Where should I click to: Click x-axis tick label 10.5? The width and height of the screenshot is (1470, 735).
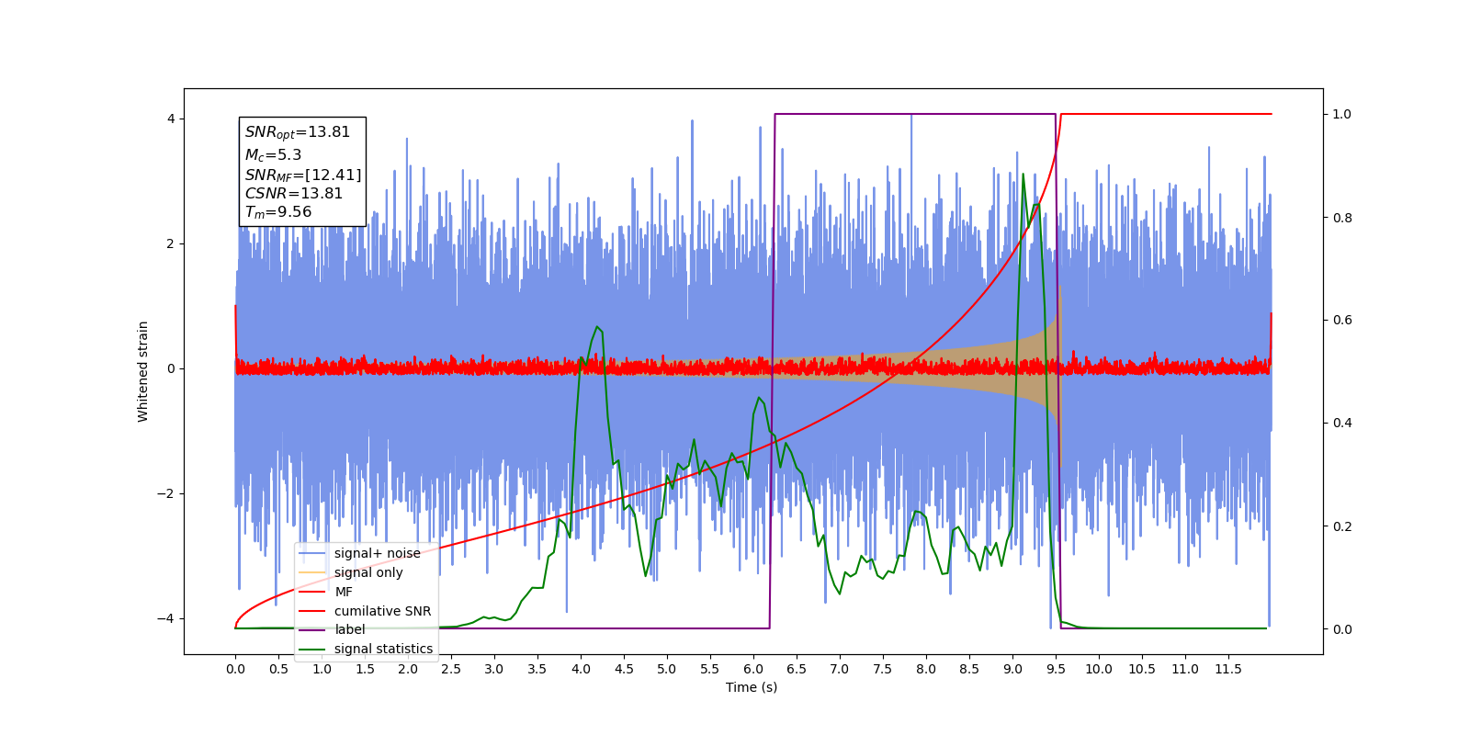(x=1142, y=669)
